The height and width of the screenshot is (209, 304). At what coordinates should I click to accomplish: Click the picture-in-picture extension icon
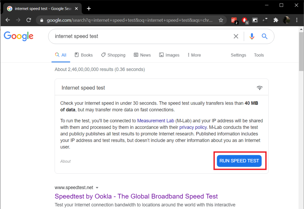[255, 20]
